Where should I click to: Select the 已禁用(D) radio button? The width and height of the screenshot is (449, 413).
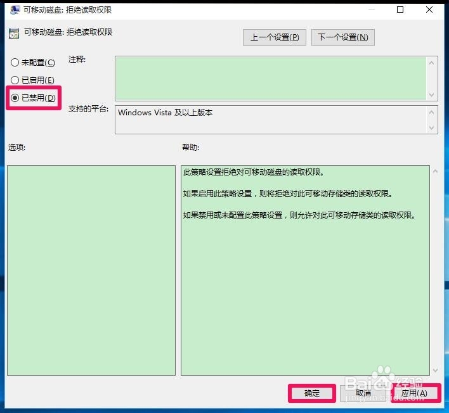(x=15, y=98)
